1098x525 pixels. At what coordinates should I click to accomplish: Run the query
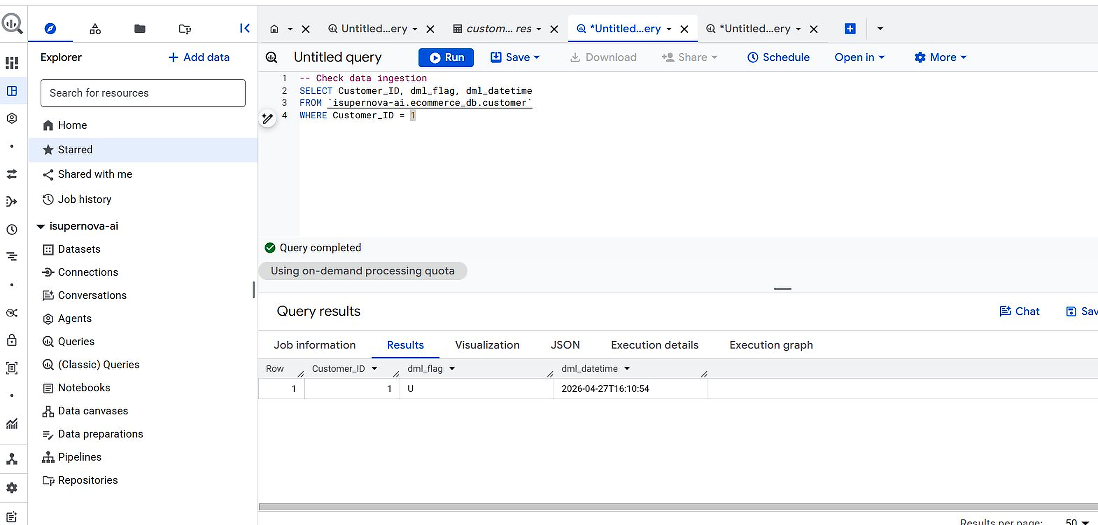click(x=446, y=58)
